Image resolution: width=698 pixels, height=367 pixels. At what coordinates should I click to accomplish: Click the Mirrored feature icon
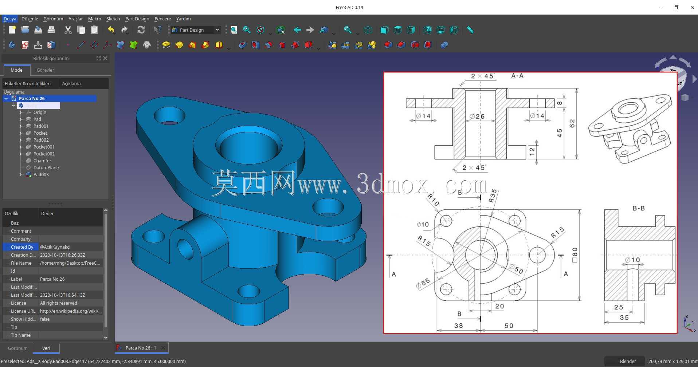pyautogui.click(x=332, y=45)
